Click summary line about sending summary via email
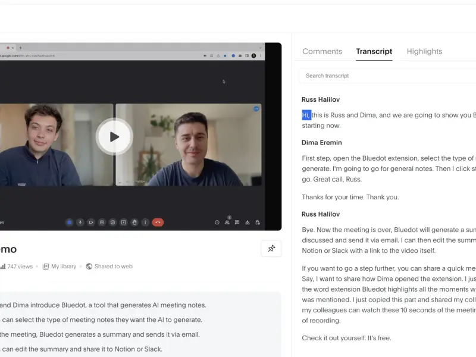The image size is (476, 357). click(100, 334)
